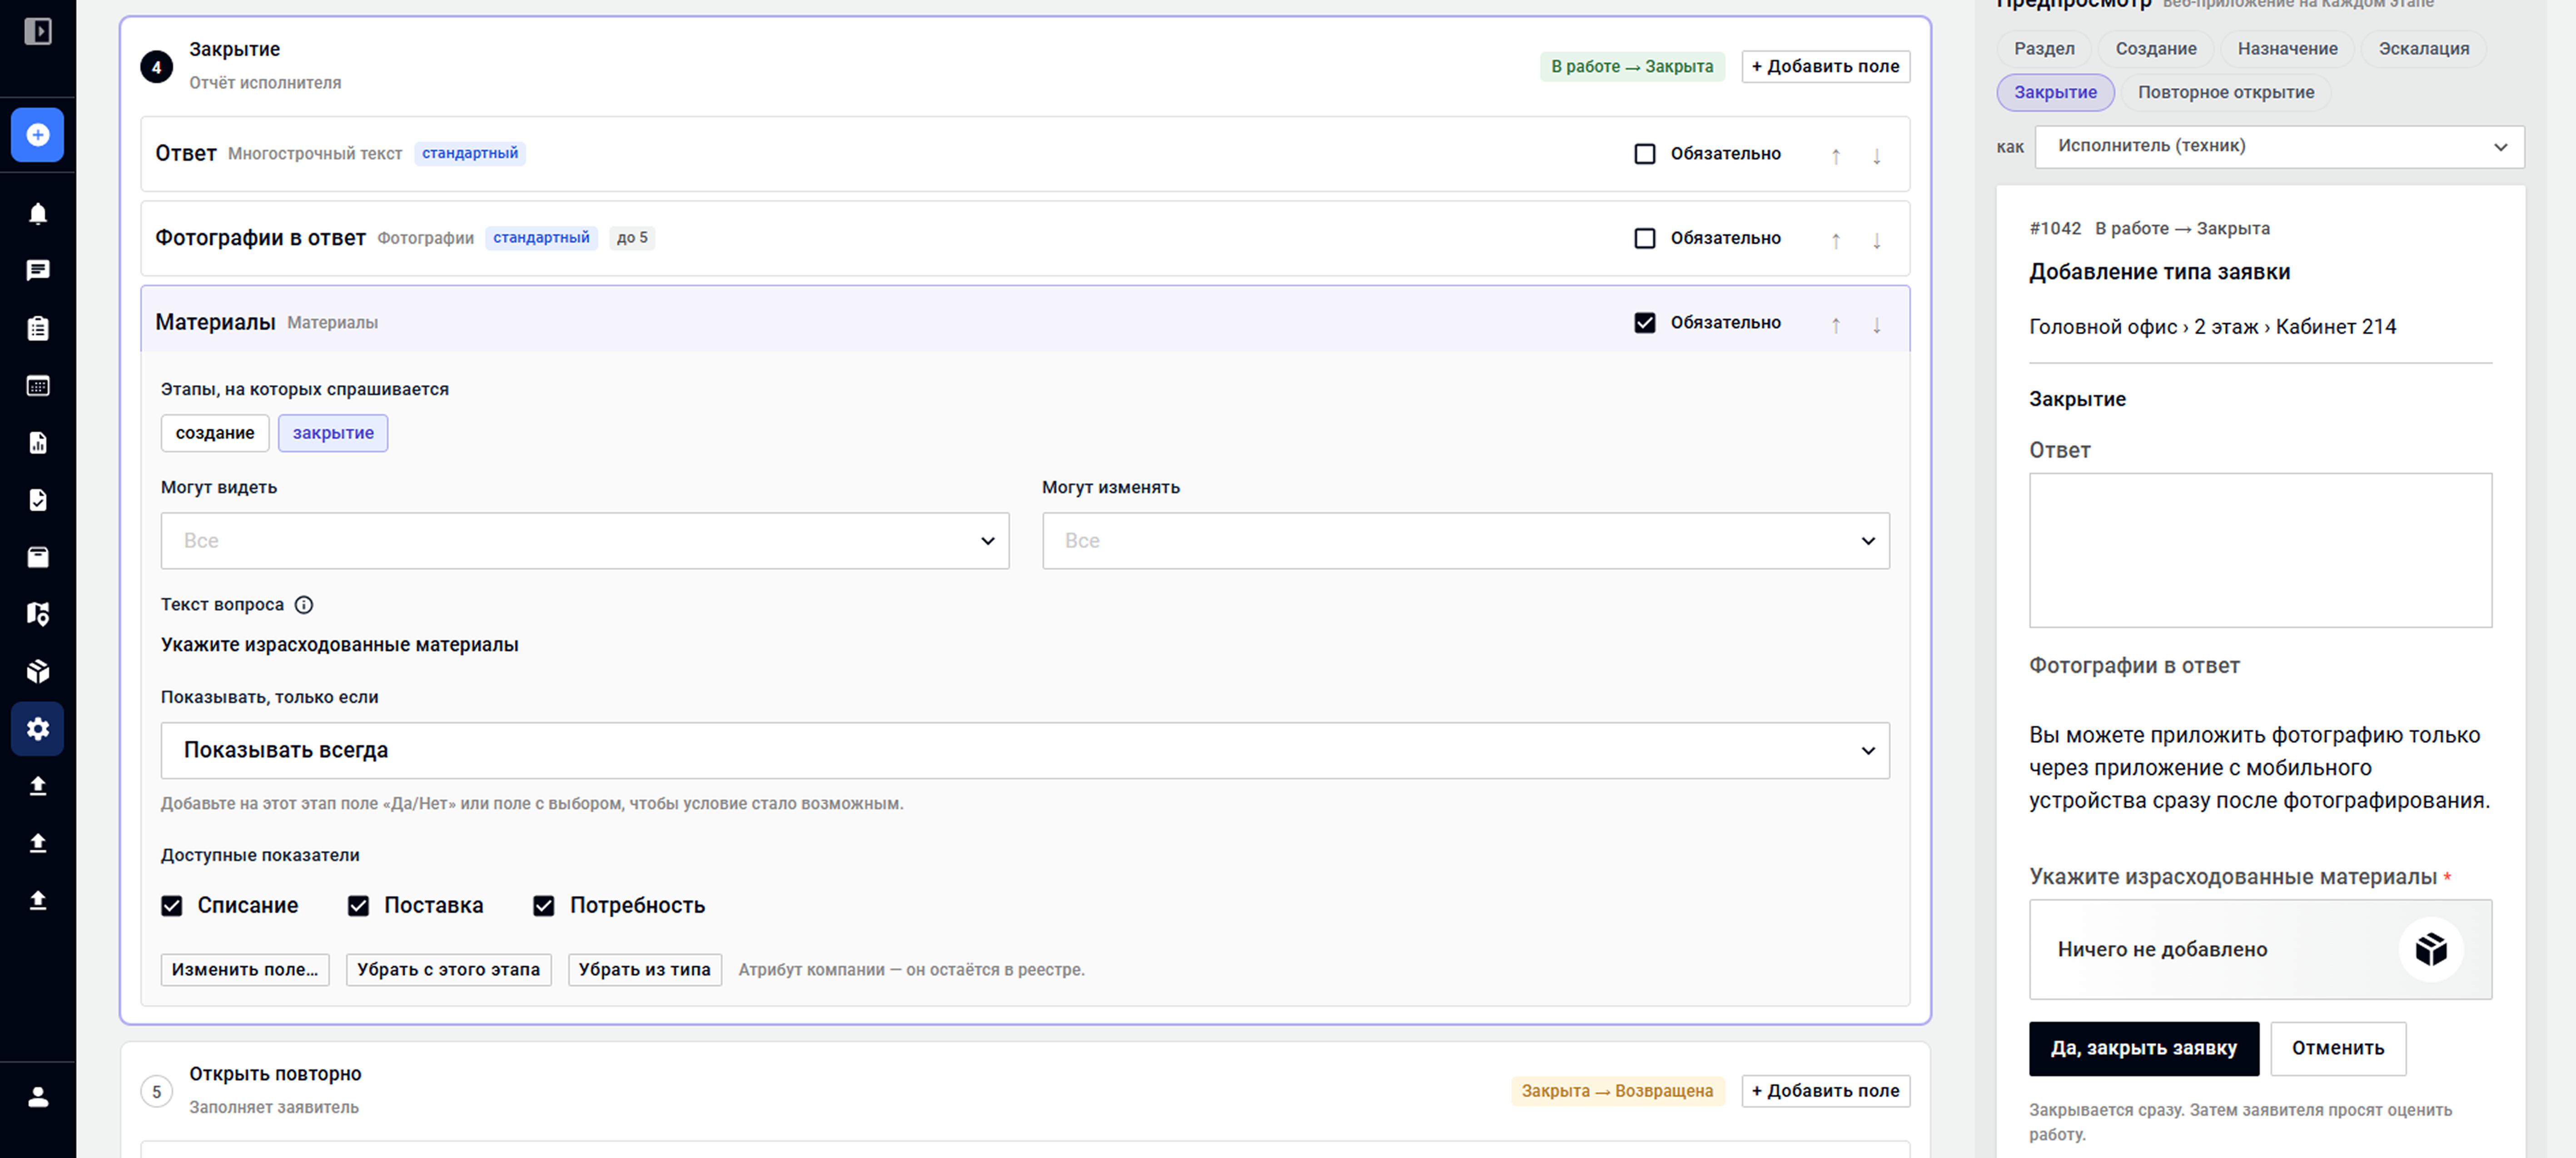This screenshot has width=2576, height=1158.
Task: Open the calendar sidebar icon
Action: (x=38, y=386)
